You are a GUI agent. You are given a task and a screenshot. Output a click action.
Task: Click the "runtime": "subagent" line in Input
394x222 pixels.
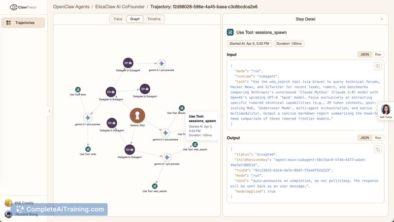pyautogui.click(x=257, y=76)
